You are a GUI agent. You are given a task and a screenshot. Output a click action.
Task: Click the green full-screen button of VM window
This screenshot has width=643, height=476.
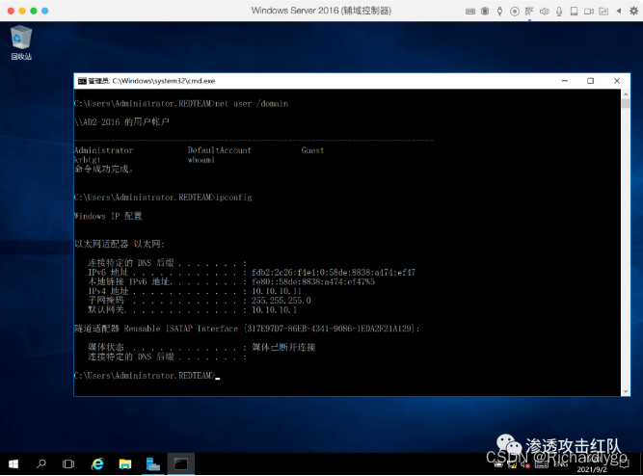click(34, 11)
